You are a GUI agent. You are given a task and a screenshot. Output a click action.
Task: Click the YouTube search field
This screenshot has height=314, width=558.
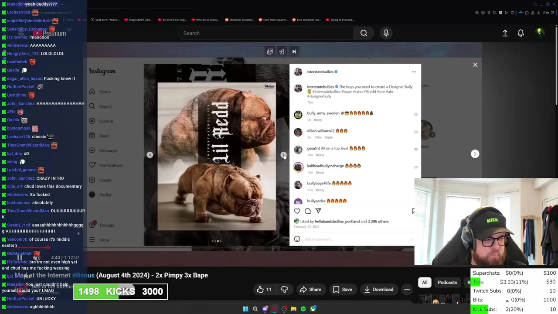pyautogui.click(x=266, y=33)
